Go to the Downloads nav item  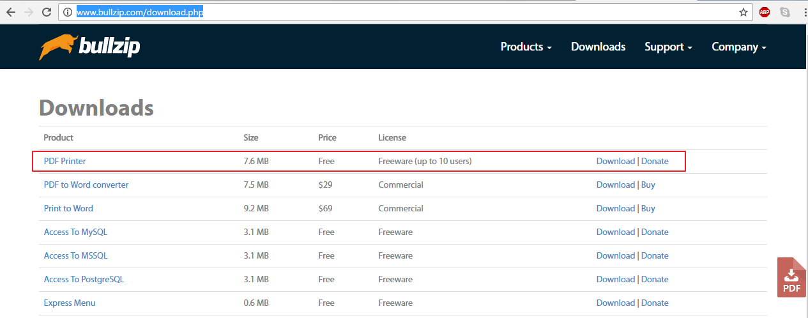(x=598, y=47)
